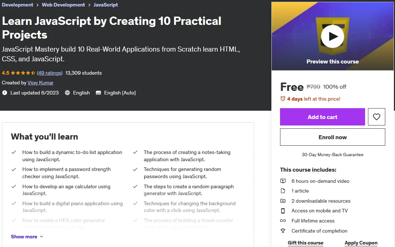
Task: Expand the Show more learning list
Action: (27, 237)
